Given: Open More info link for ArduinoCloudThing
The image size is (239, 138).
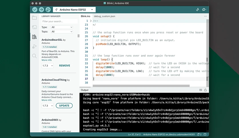Looking at the screenshot, I should tap(47, 100).
